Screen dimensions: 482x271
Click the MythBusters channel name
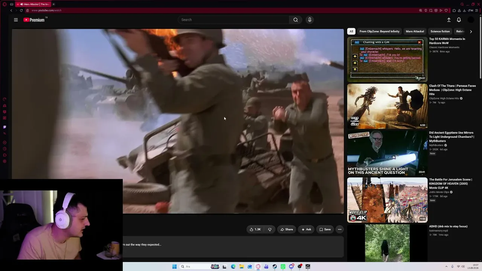click(436, 145)
